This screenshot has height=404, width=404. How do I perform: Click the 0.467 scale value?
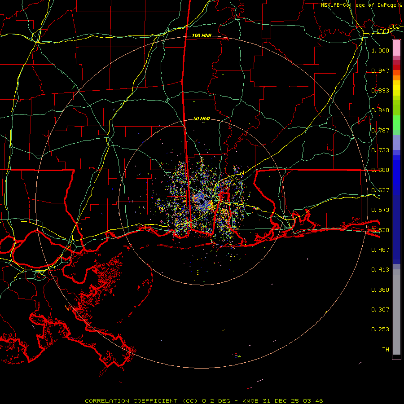coord(380,250)
